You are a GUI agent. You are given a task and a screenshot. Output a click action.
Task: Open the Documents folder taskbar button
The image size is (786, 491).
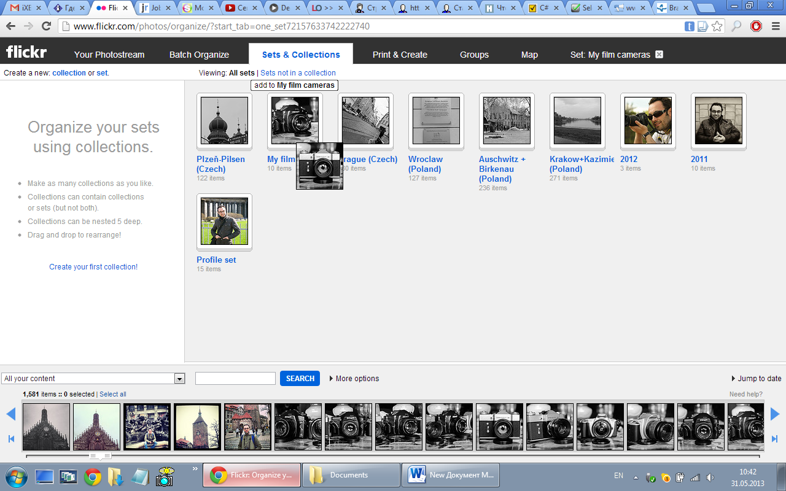coord(351,475)
